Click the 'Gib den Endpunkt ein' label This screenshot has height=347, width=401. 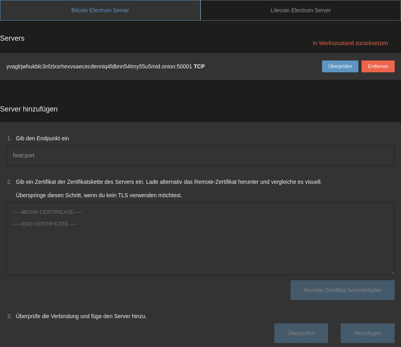[x=42, y=138]
